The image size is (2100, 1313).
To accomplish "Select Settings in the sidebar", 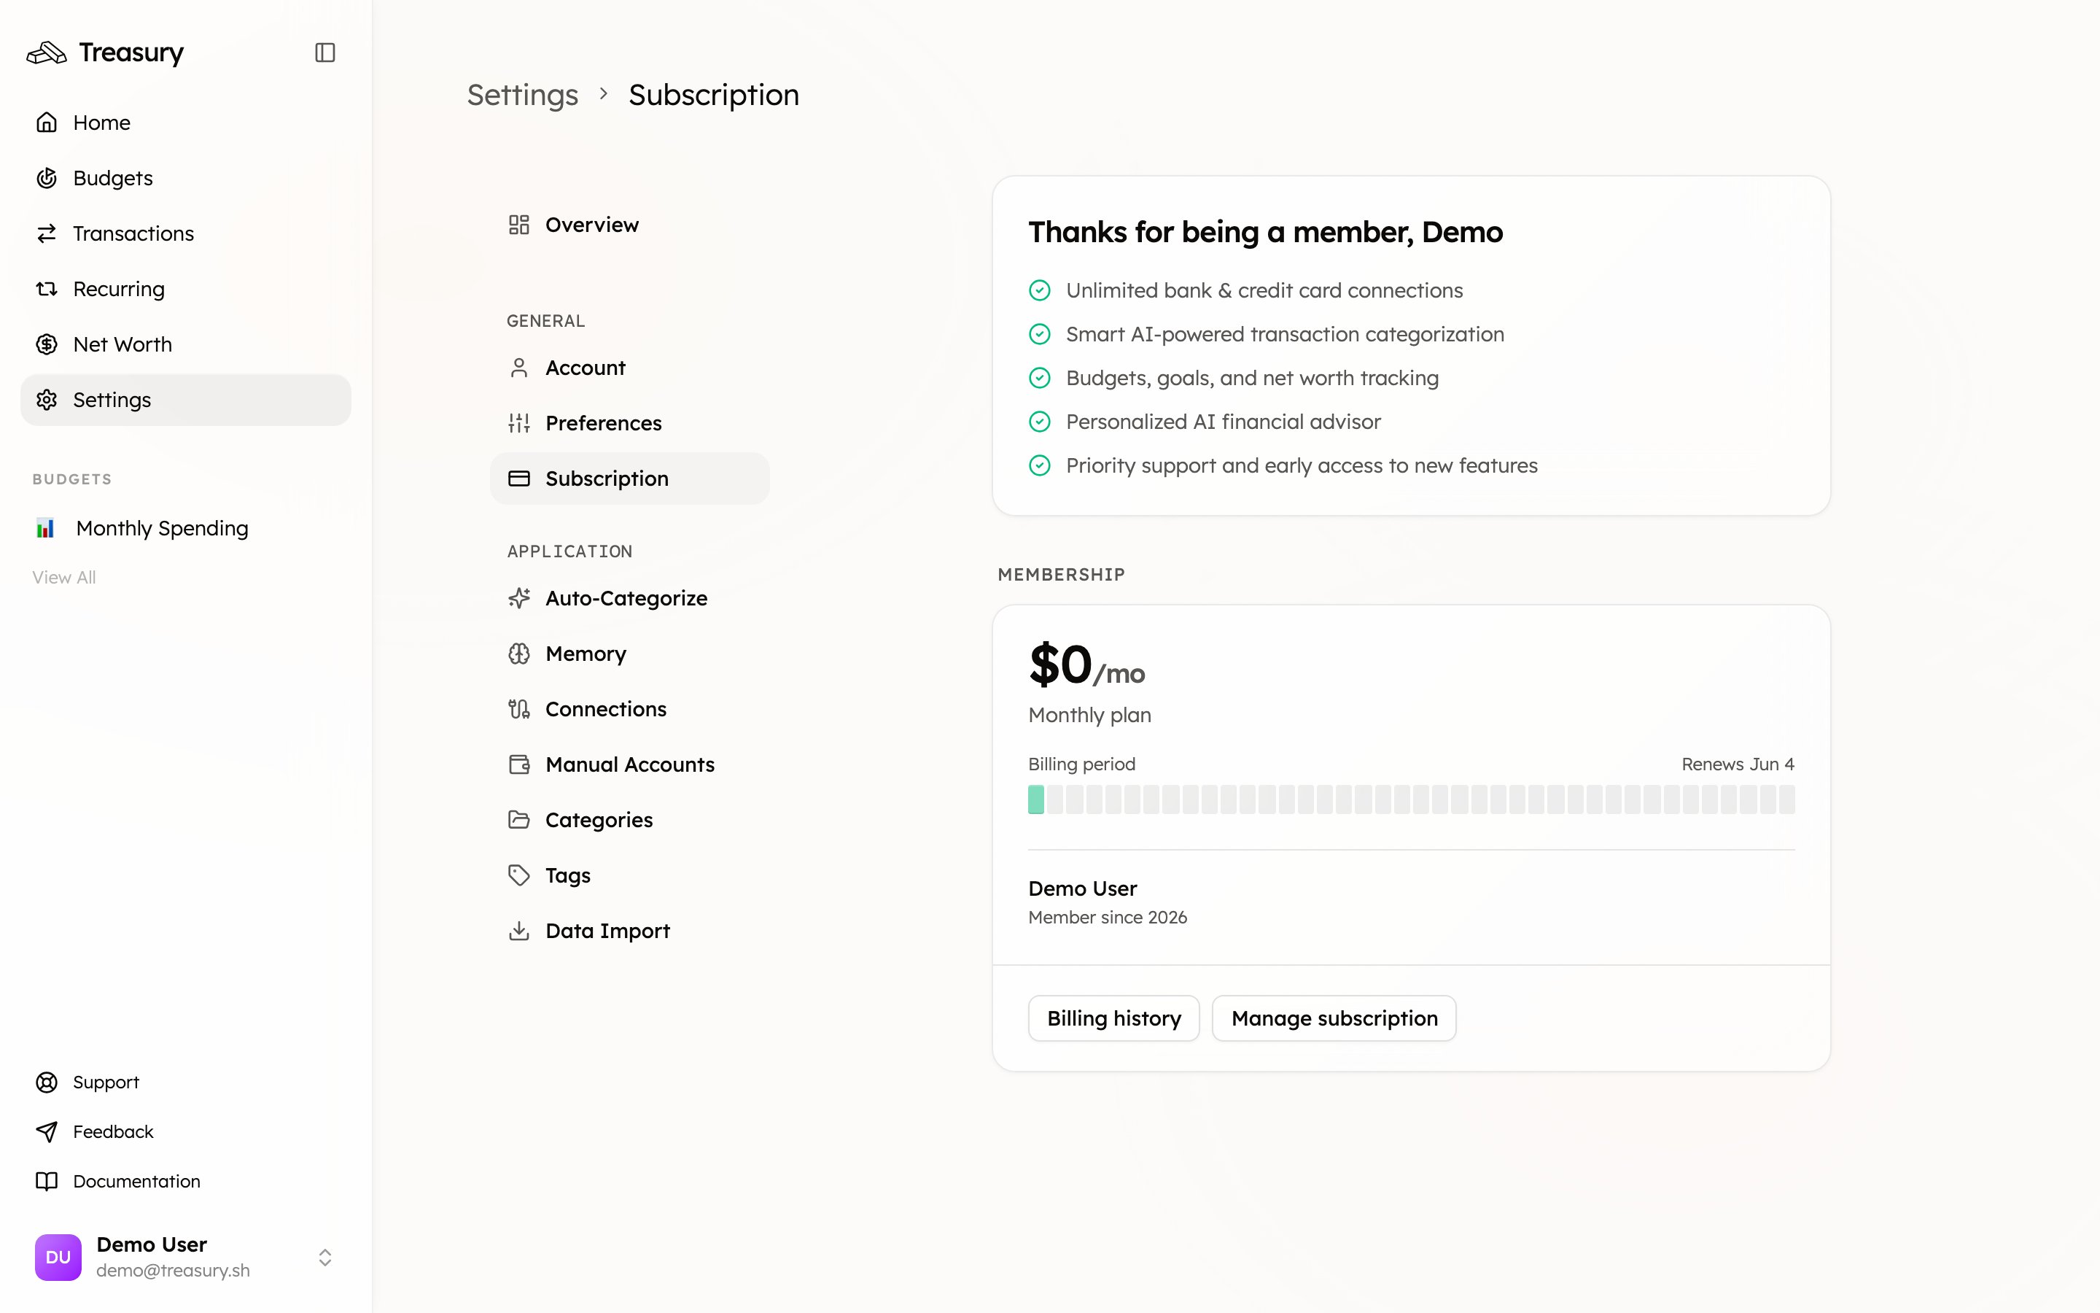I will pyautogui.click(x=186, y=400).
